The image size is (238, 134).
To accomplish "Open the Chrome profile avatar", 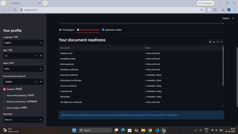I will click(x=229, y=10).
